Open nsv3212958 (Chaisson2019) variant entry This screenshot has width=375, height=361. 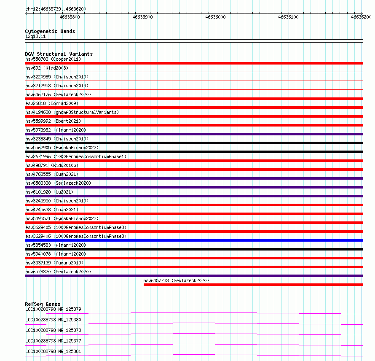pos(57,86)
